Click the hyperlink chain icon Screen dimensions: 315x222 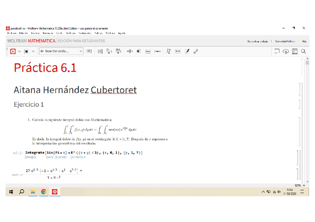point(196,51)
